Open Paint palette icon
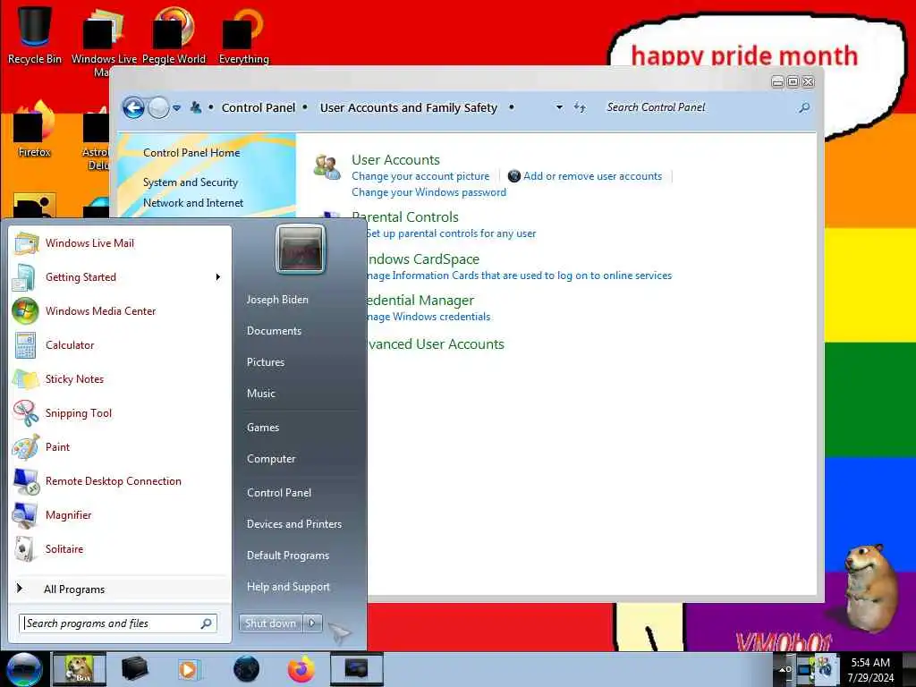This screenshot has width=916, height=687. coord(26,447)
